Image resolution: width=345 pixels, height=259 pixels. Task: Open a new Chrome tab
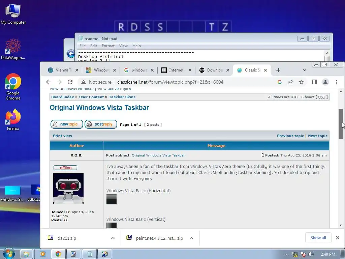pos(278,70)
